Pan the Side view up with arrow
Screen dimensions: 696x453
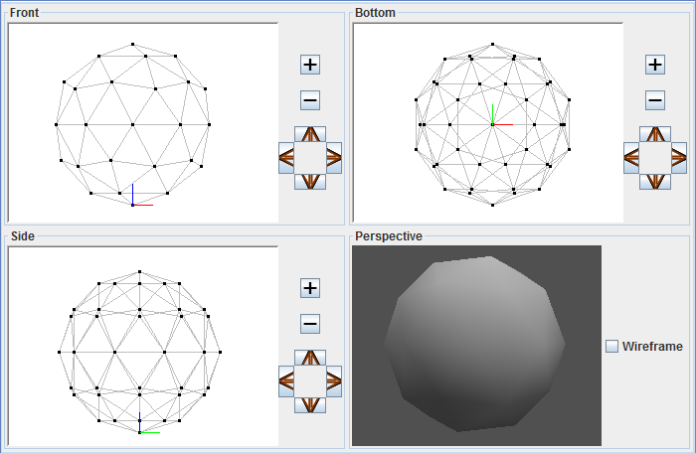click(310, 358)
